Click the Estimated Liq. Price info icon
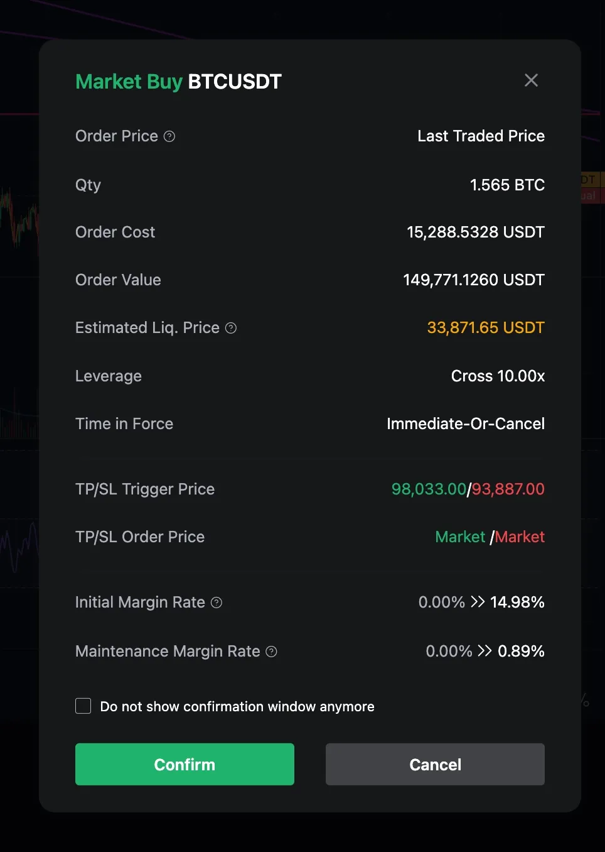The image size is (605, 852). (231, 328)
